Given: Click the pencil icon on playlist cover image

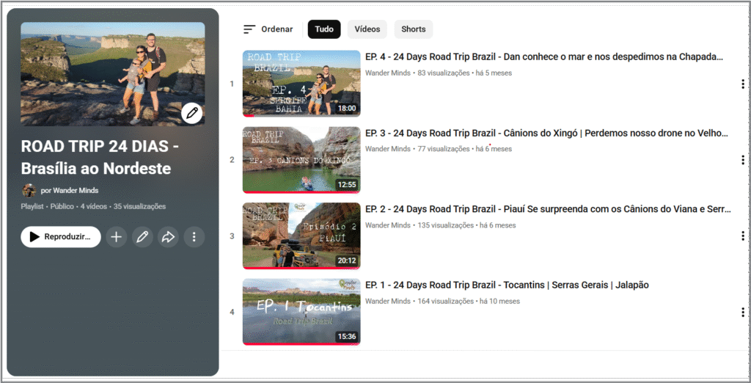Looking at the screenshot, I should click(192, 113).
